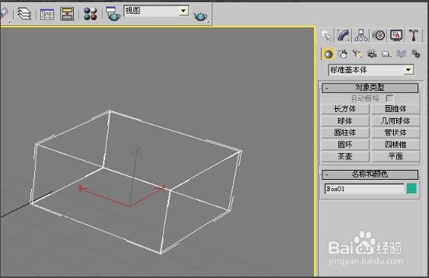Switch to the Create panel tab
The image size is (429, 278).
click(x=326, y=35)
